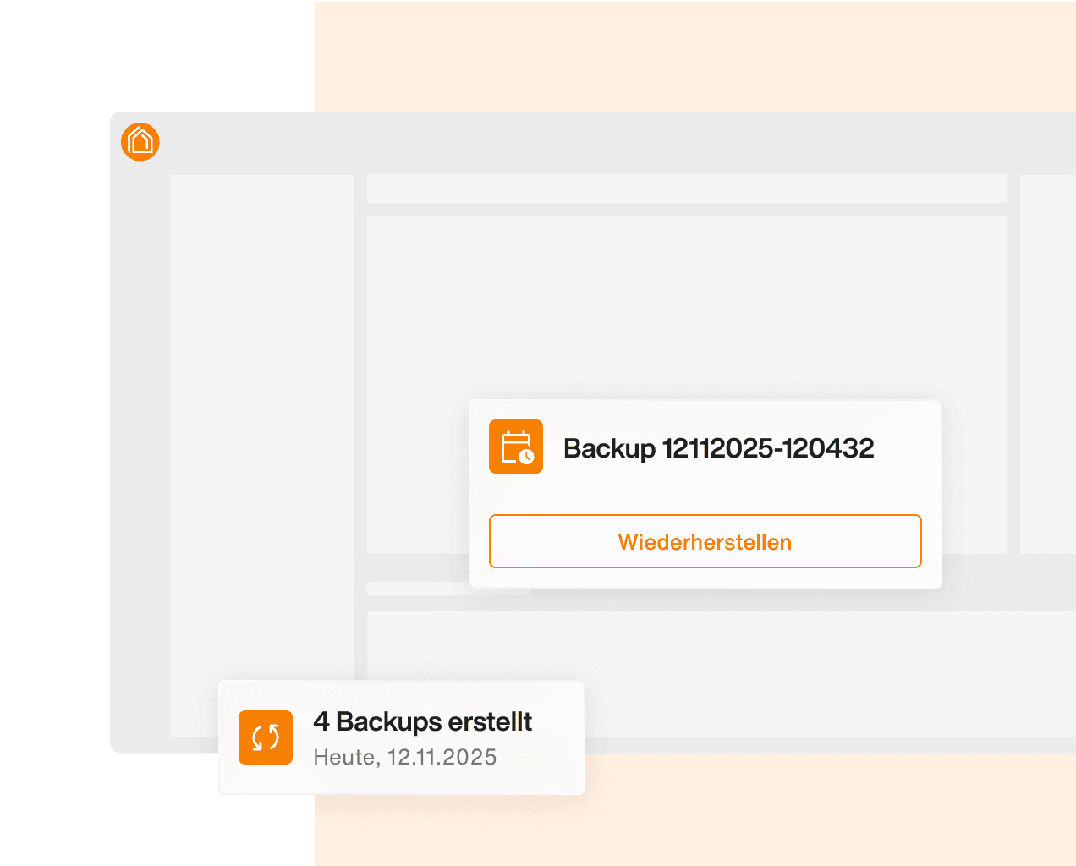The image size is (1076, 866).
Task: Click the right-edge placeholder column
Action: coord(1048,364)
